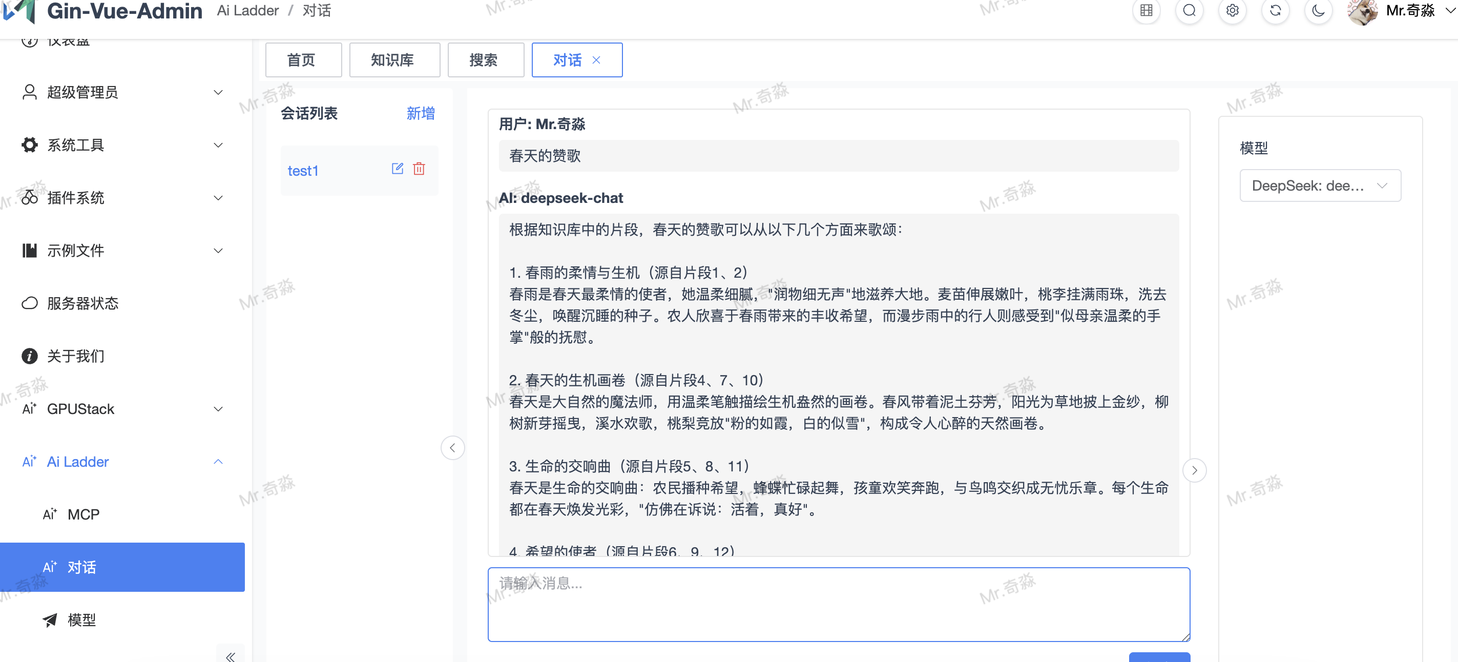Click the refresh icon in the header

[x=1275, y=11]
